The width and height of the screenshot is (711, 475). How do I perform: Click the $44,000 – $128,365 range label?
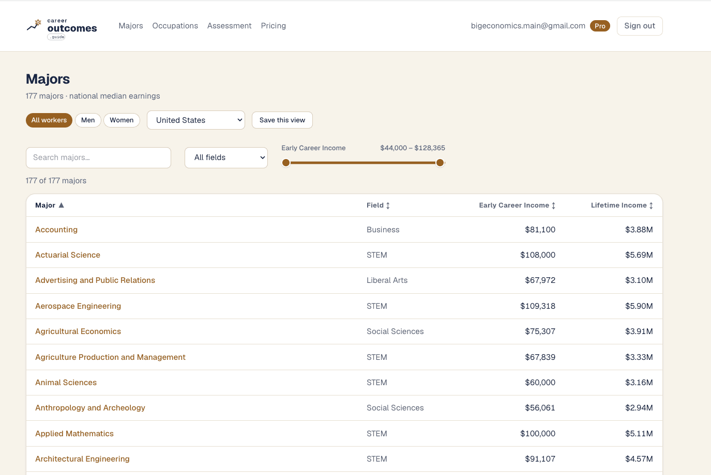pos(413,148)
